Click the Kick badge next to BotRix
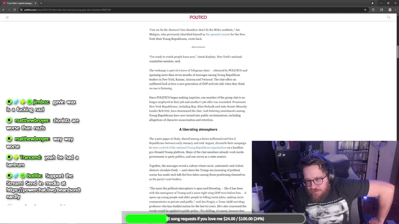 tap(9, 175)
